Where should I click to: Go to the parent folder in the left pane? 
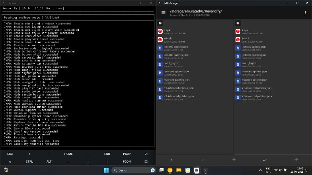195,23
